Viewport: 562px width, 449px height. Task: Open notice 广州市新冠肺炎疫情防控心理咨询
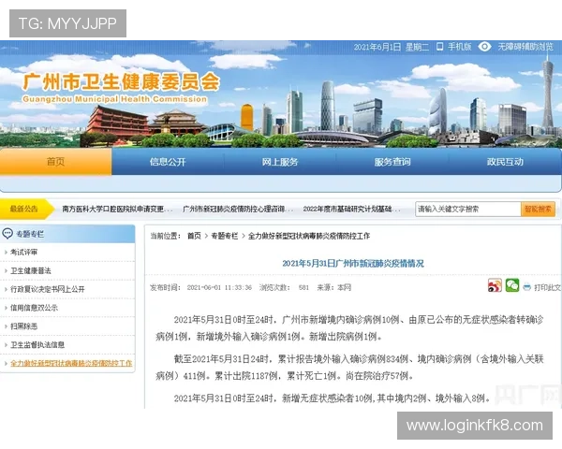(x=238, y=209)
